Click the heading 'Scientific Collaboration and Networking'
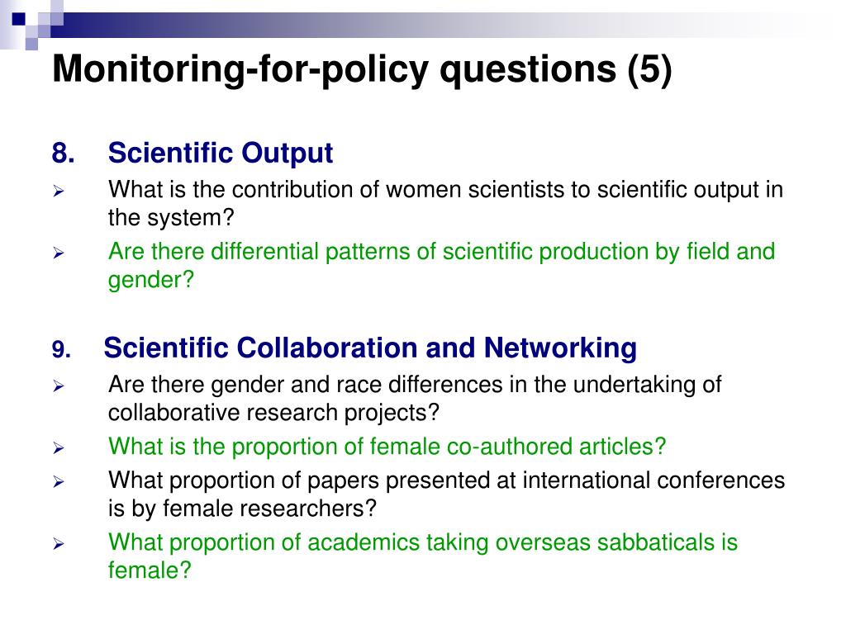 (370, 348)
